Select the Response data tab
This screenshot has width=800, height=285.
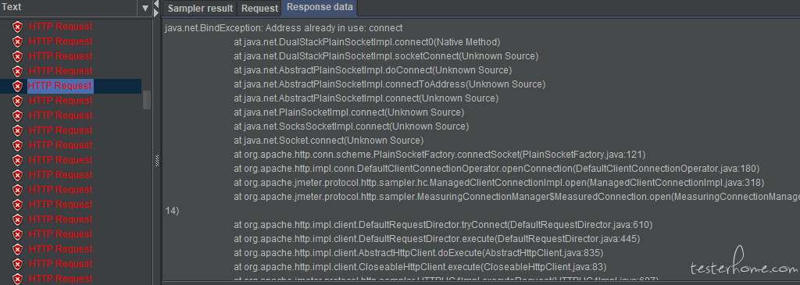(320, 8)
